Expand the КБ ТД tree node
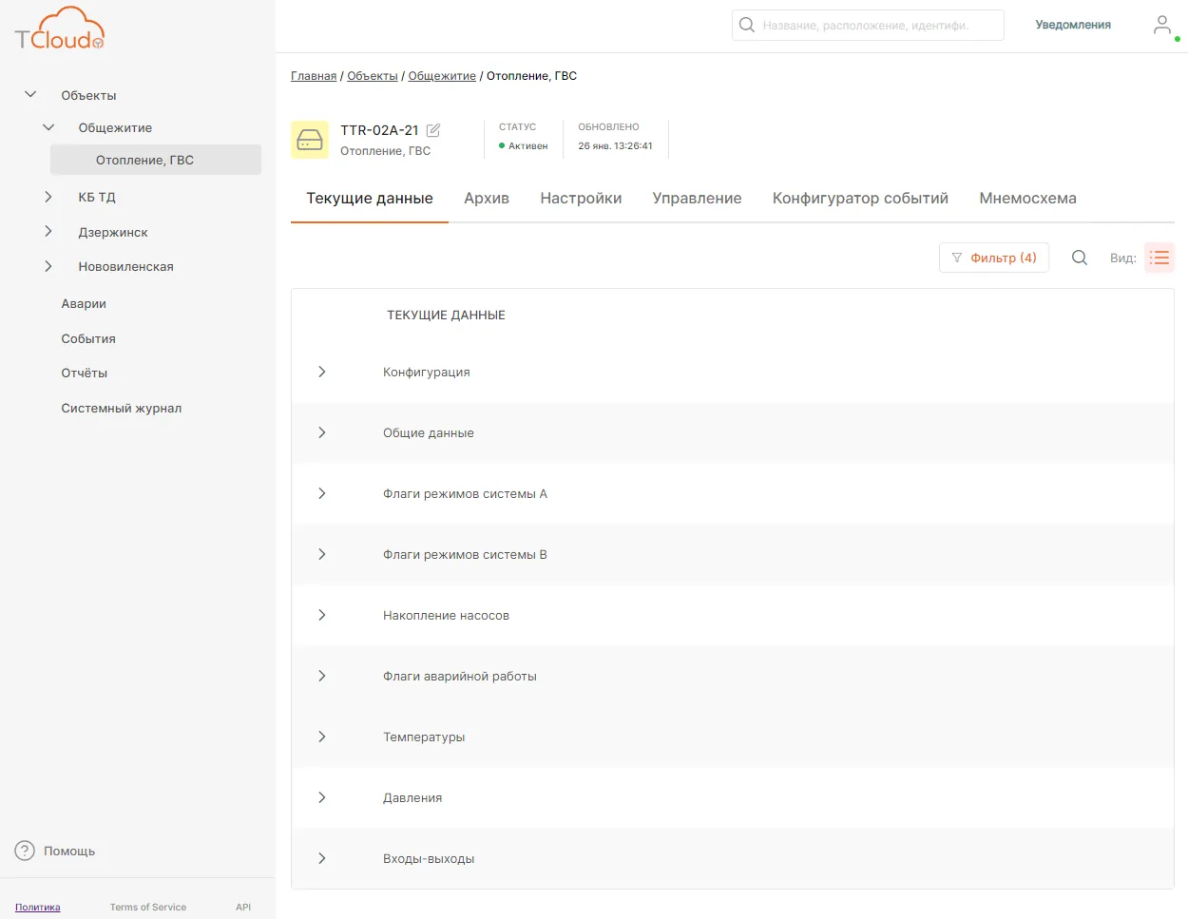Viewport: 1188px width, 919px height. click(x=48, y=197)
